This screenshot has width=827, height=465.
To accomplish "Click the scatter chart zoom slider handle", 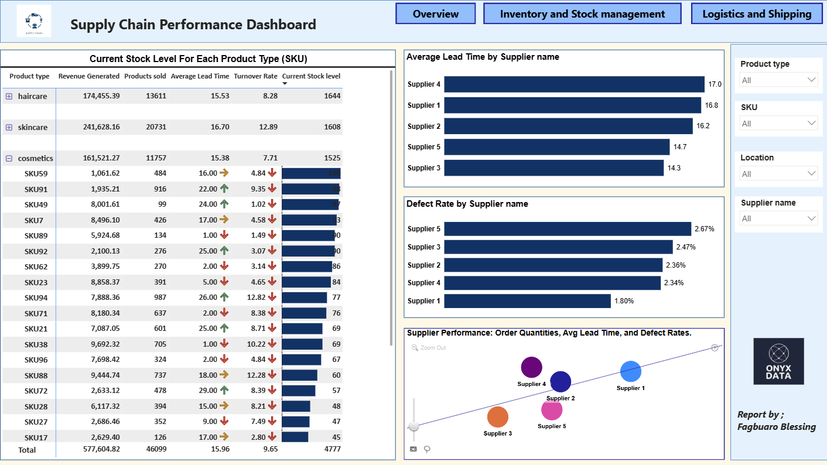I will [414, 426].
